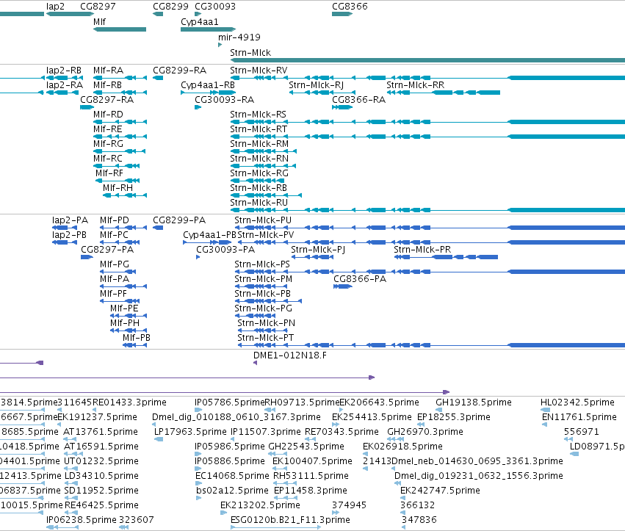Open transcript Mlf-RA
The image size is (625, 531).
pyautogui.click(x=109, y=71)
